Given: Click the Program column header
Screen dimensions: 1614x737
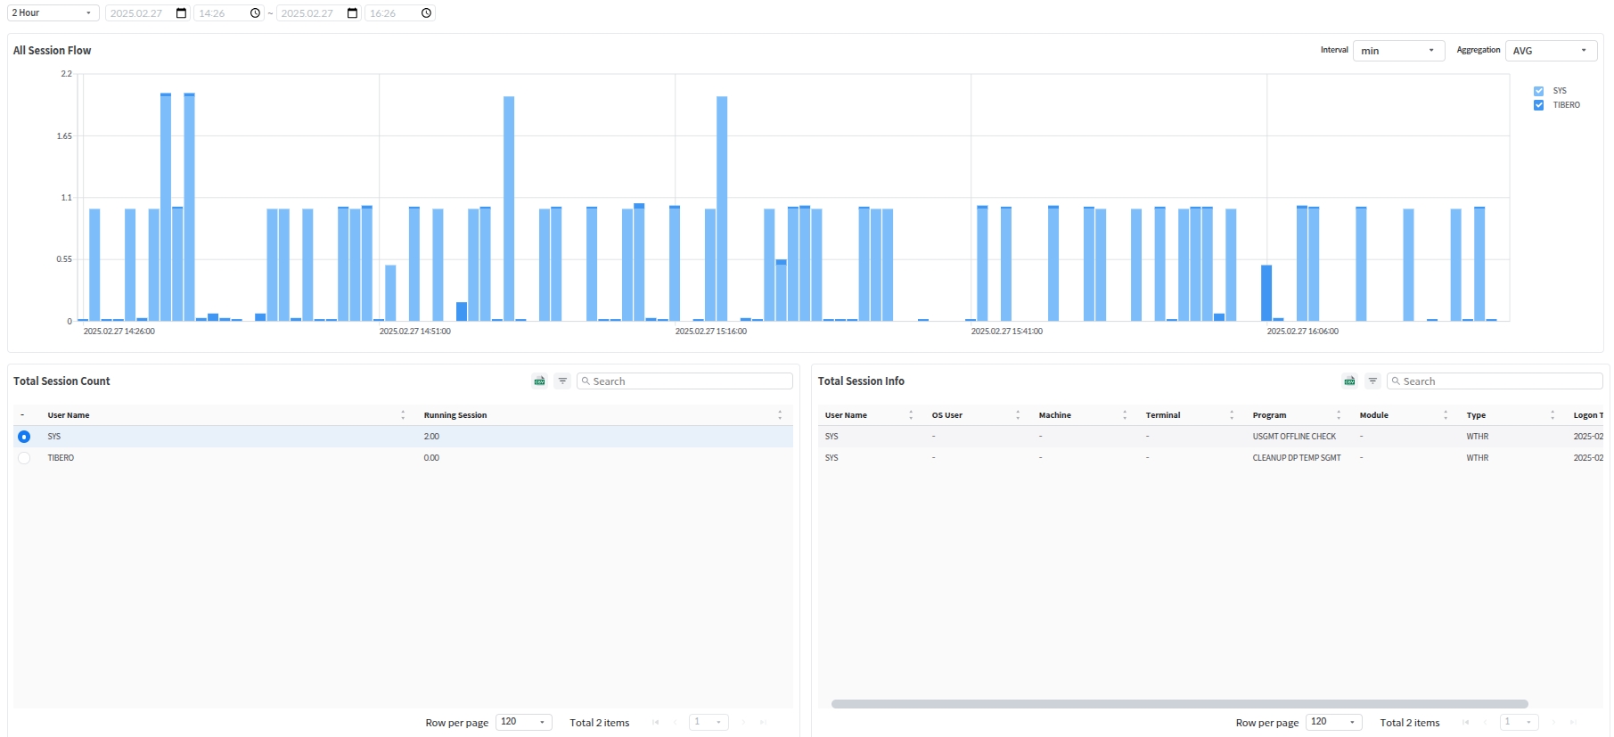Looking at the screenshot, I should [1269, 415].
